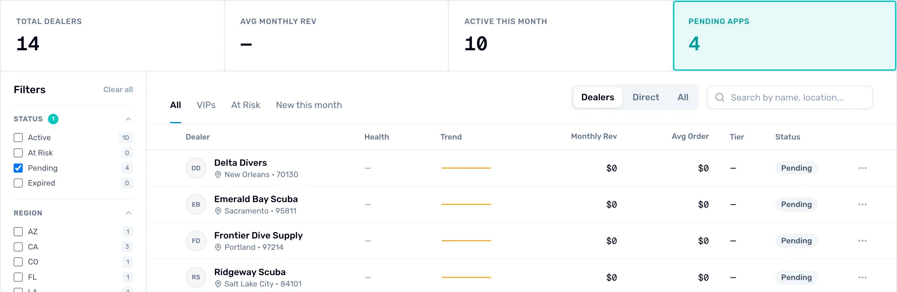This screenshot has width=897, height=292.
Task: Show the New this month tab
Action: (309, 105)
